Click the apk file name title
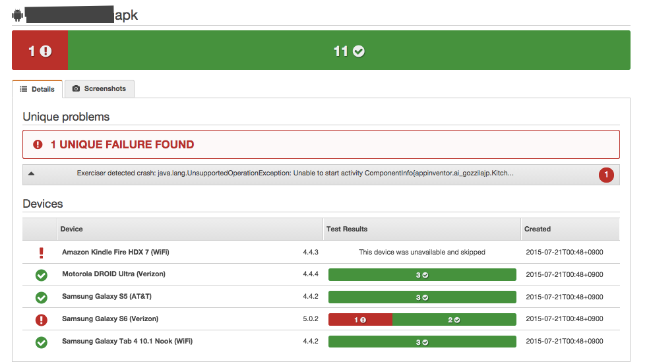Image resolution: width=649 pixels, height=362 pixels. (82, 15)
